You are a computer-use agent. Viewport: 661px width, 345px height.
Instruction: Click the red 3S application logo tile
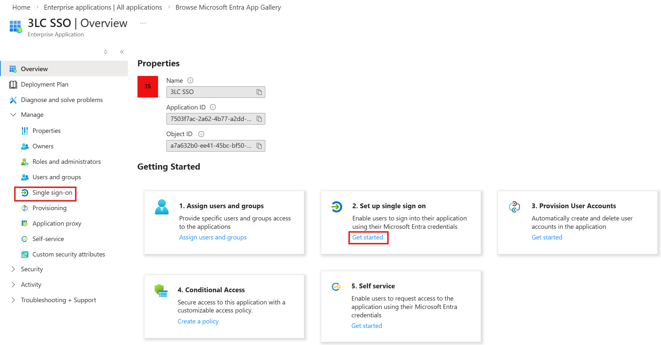pos(148,87)
